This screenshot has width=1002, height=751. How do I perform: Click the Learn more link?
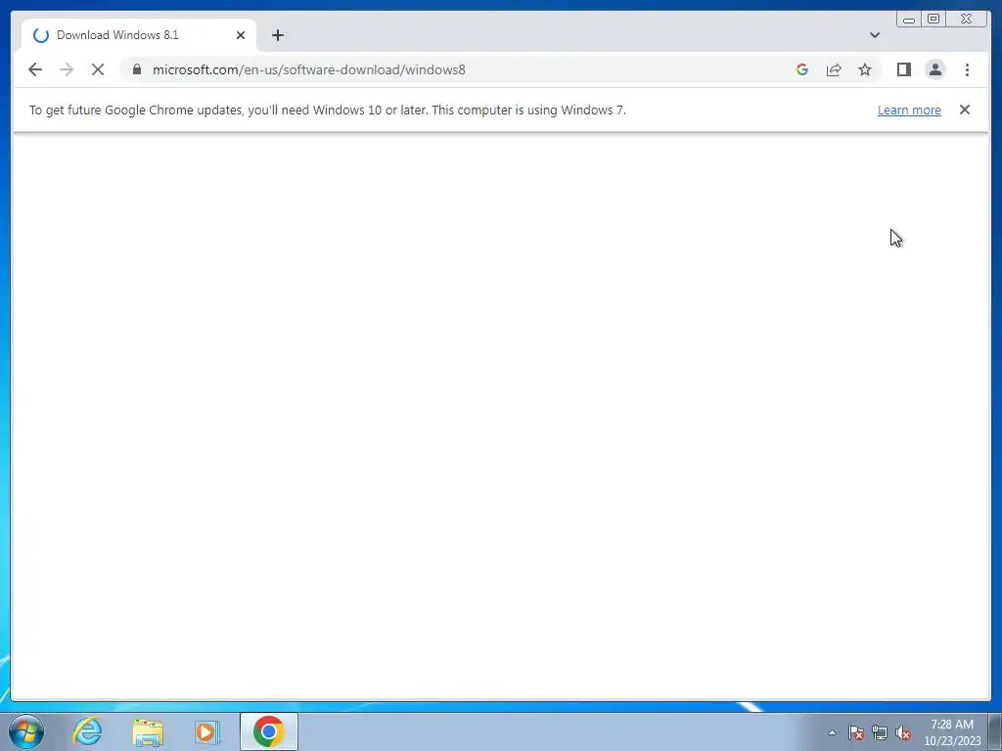[909, 110]
